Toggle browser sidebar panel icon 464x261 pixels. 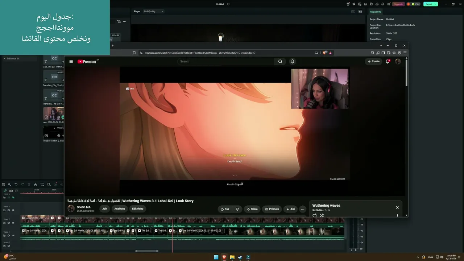(383, 53)
